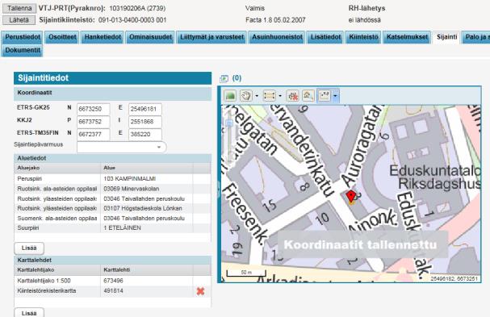Image resolution: width=490 pixels, height=317 pixels.
Task: Select the Karttalehtijako 1:500 row
Action: coord(112,281)
